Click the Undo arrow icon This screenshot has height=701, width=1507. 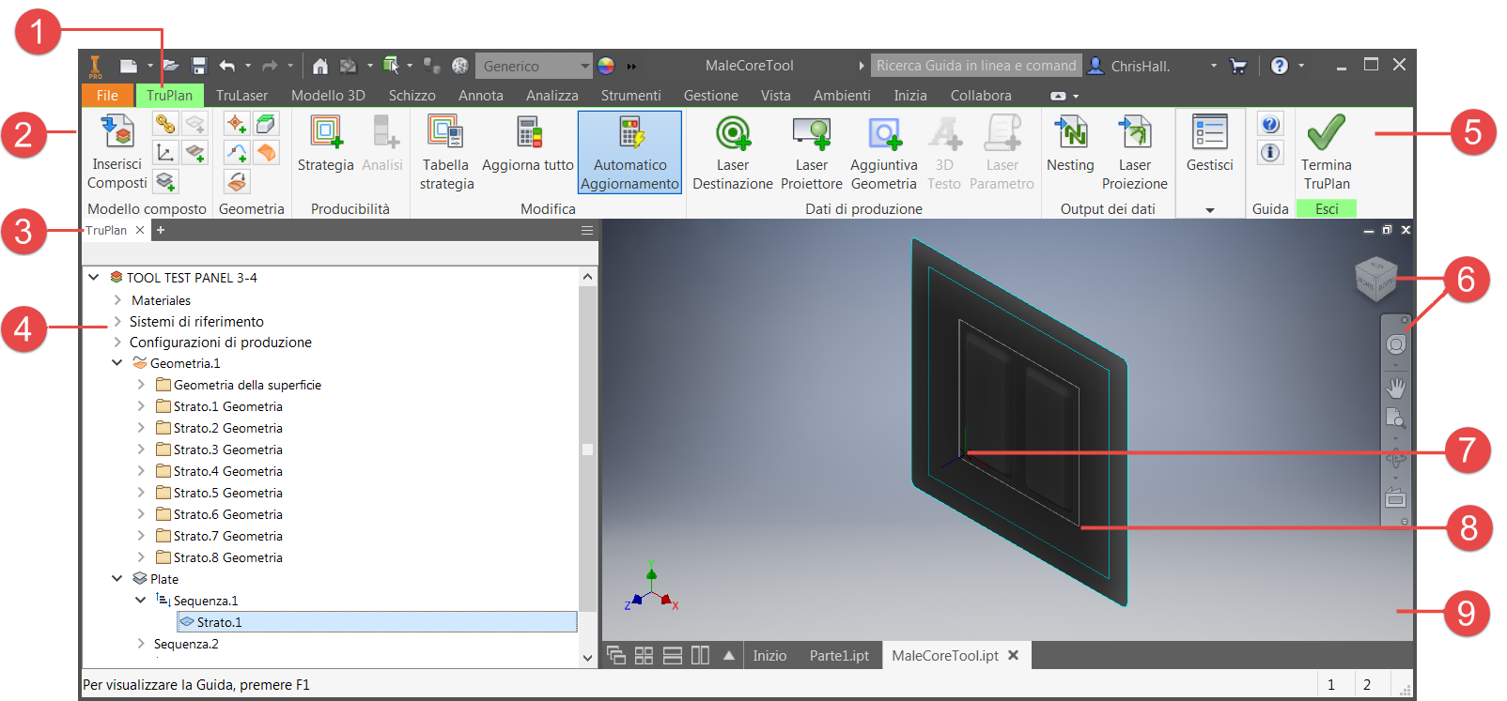tap(226, 66)
